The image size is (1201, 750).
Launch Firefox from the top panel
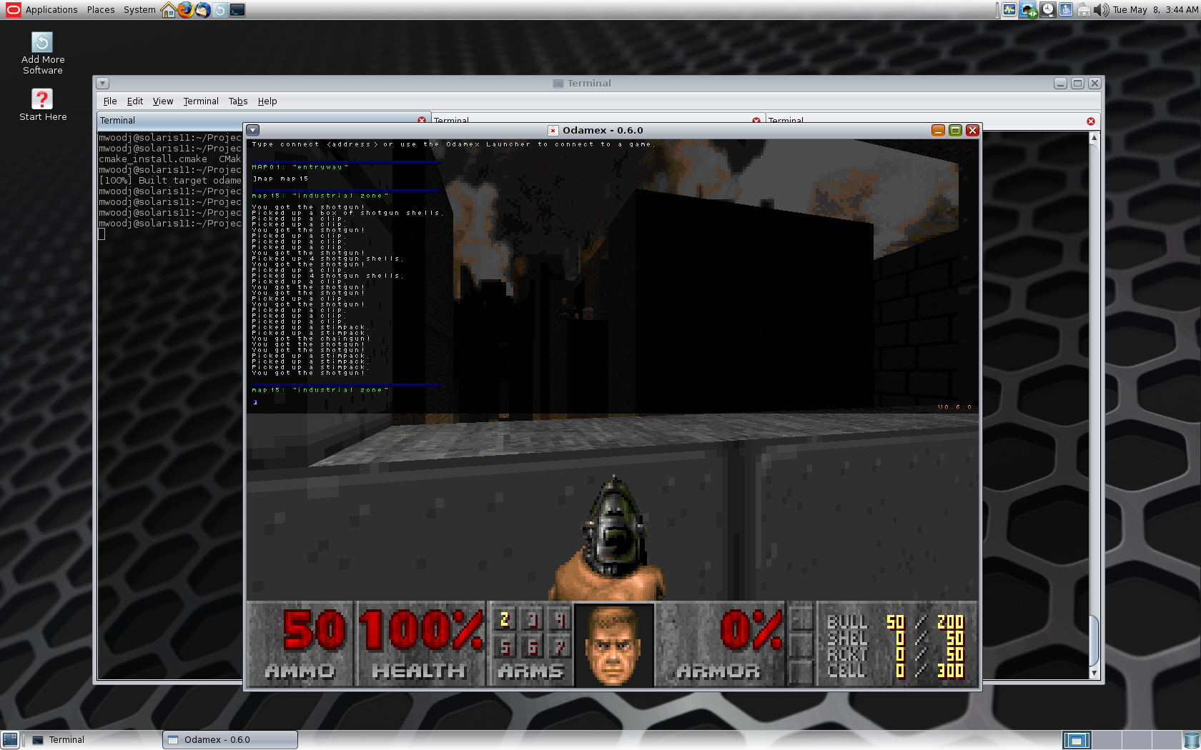point(186,9)
